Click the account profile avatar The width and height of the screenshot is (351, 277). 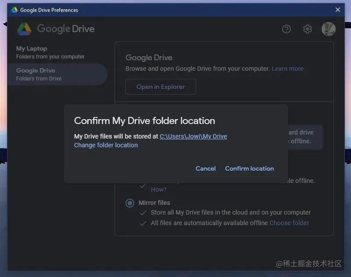[x=328, y=29]
